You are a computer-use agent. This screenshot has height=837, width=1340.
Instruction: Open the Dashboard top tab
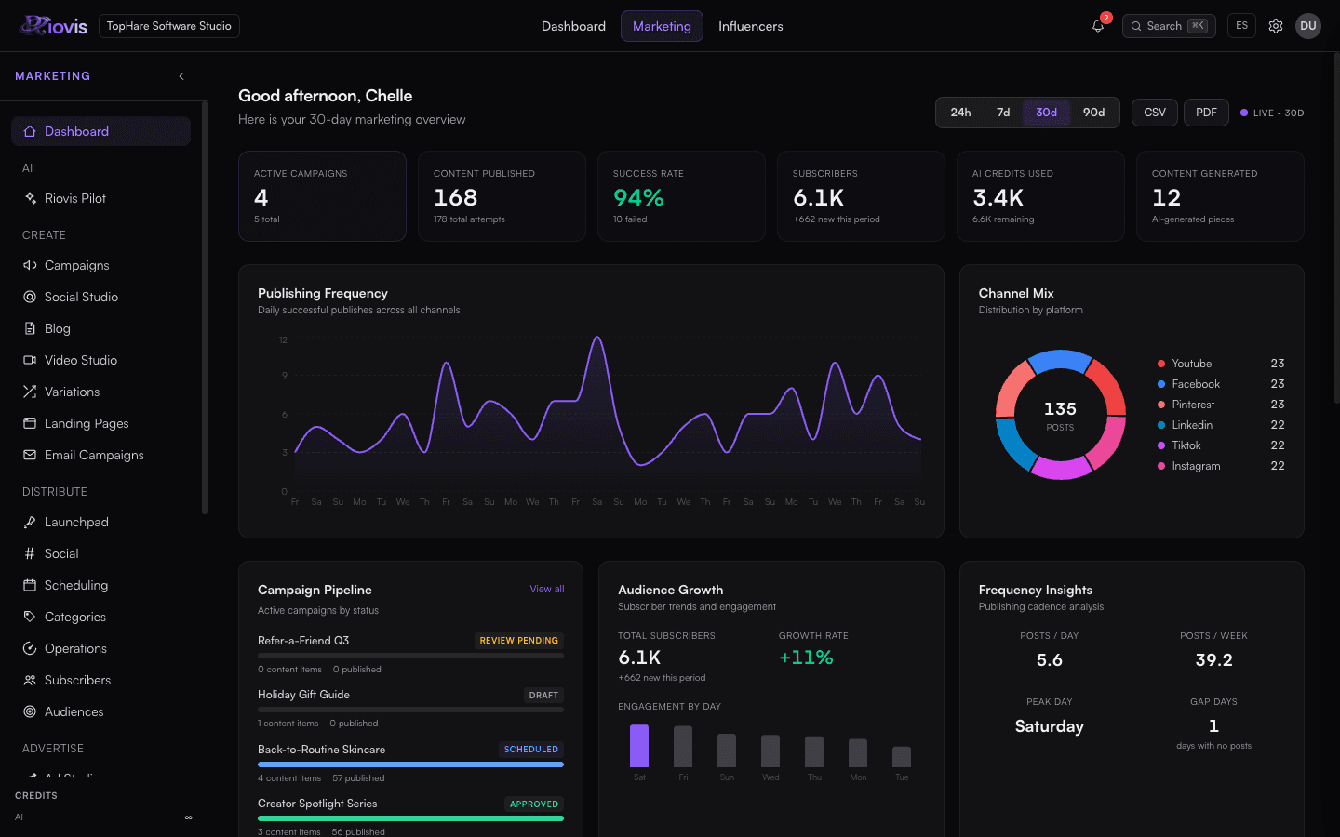(x=573, y=26)
